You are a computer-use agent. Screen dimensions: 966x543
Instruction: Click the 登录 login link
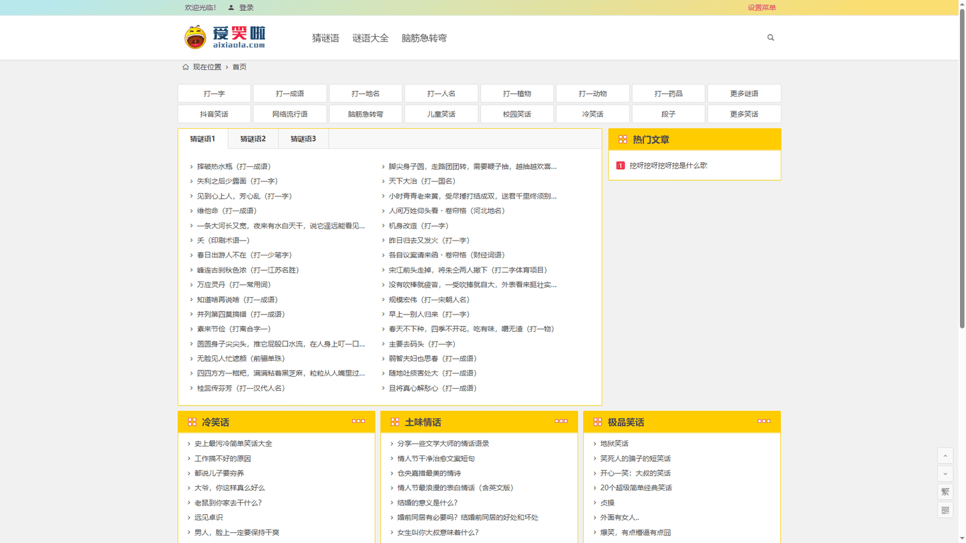coord(246,7)
